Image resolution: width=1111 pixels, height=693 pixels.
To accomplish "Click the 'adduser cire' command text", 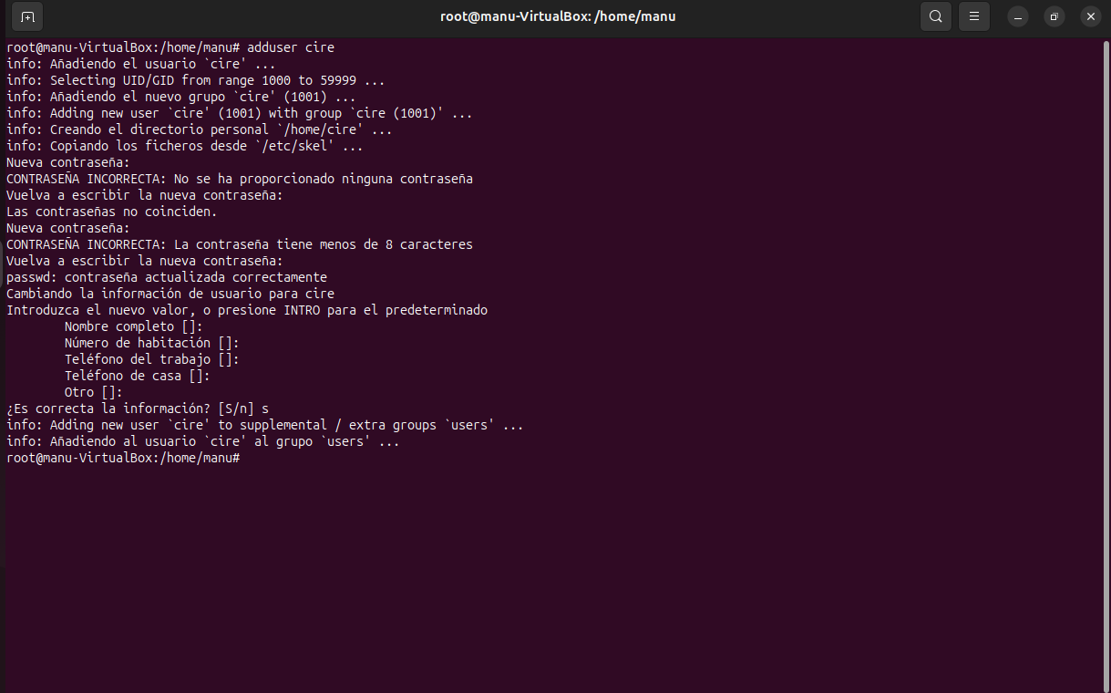I will [291, 47].
